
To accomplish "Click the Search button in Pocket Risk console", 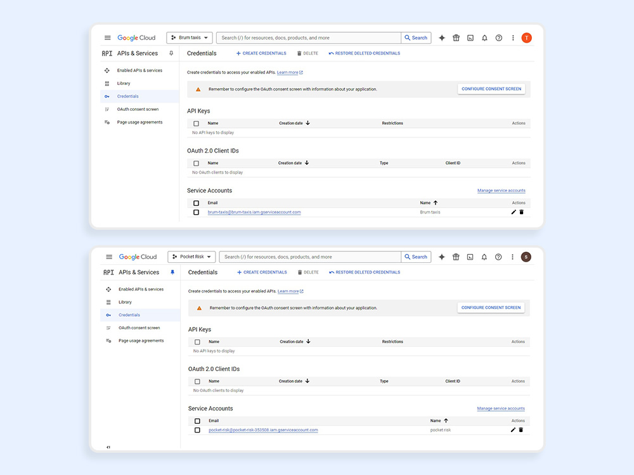I will tap(416, 257).
